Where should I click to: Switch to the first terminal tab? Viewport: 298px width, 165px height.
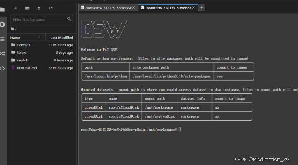tap(108, 8)
